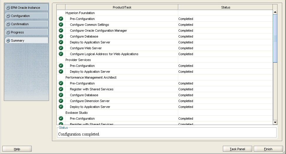Select the Hyperion Foundation group row
286x154 pixels.
tap(165, 13)
